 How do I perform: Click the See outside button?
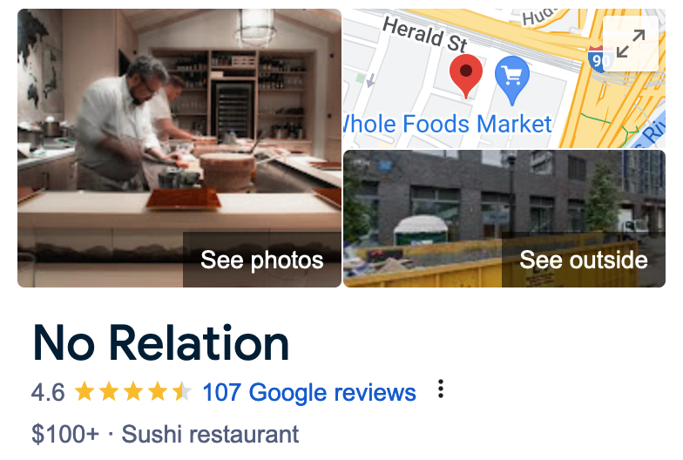584,260
